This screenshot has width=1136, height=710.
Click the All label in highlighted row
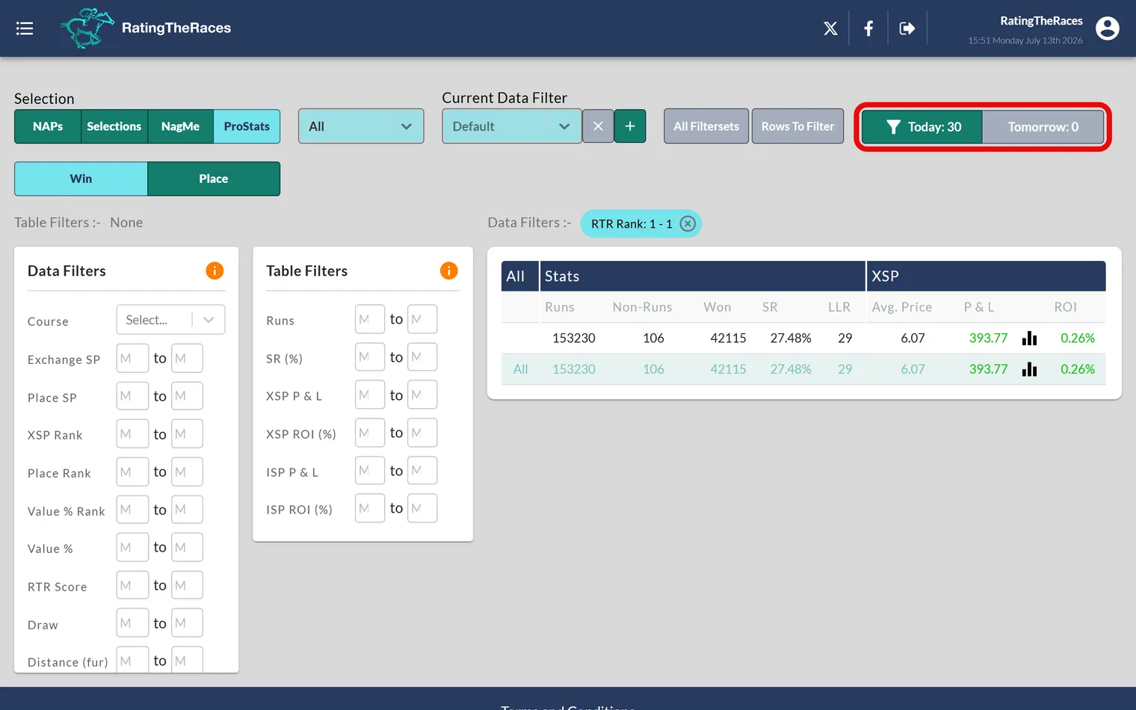[x=521, y=369]
